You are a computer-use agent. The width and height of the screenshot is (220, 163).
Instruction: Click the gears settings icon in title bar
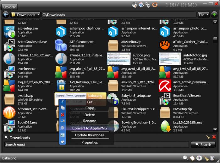click(147, 5)
